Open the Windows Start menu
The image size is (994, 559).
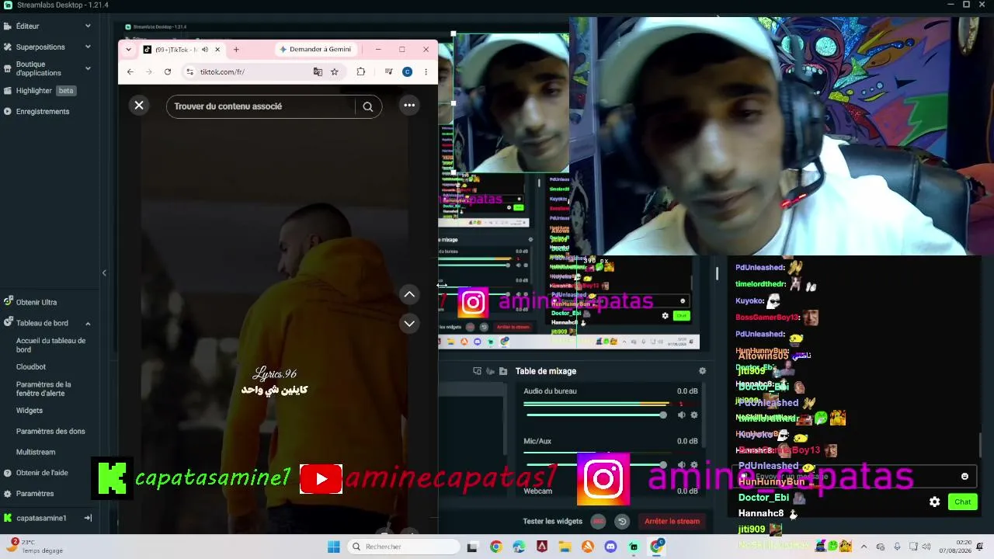334,547
